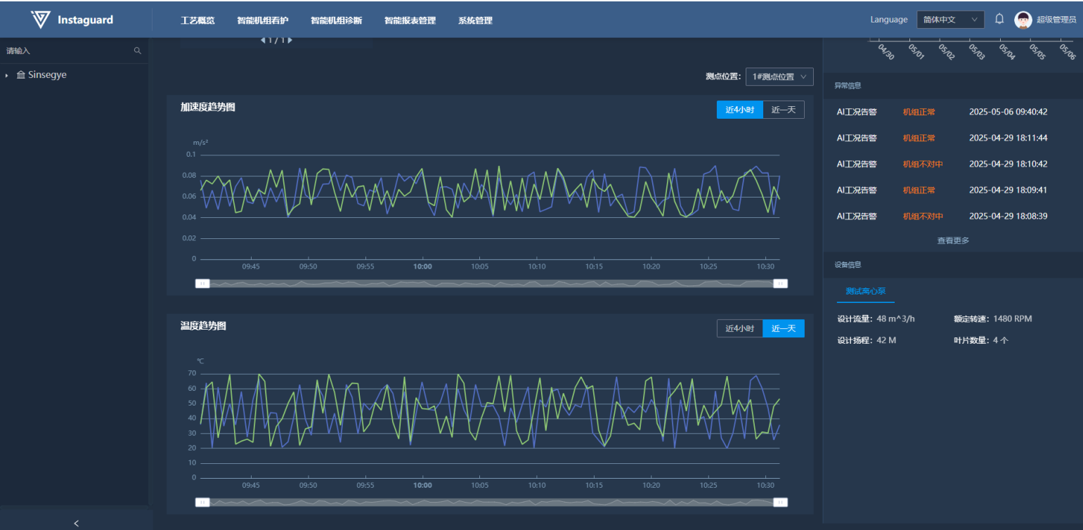Click acceleration chart zoom slider left handle
The image size is (1083, 530).
pos(202,283)
